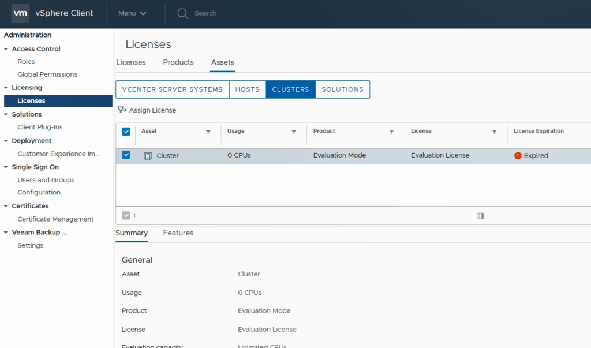Click the search magnifier icon

tap(183, 14)
